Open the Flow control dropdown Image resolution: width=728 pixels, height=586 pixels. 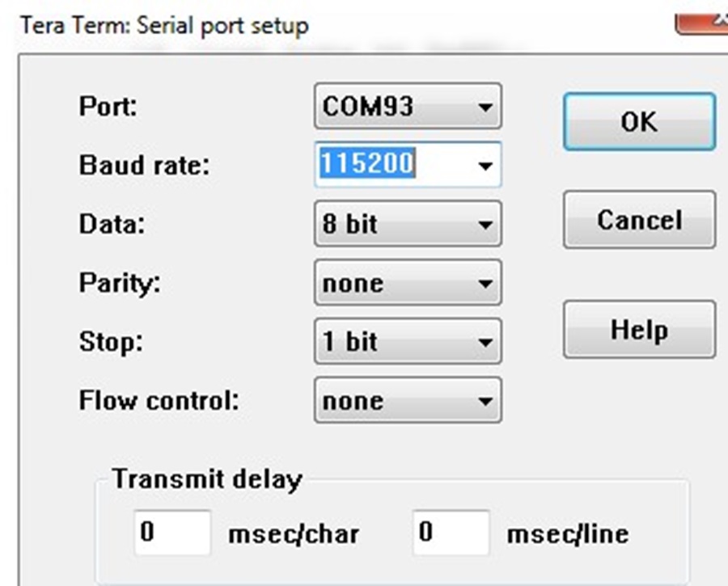[408, 400]
